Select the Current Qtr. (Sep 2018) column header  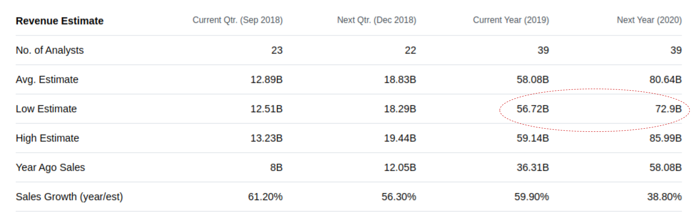pos(237,20)
